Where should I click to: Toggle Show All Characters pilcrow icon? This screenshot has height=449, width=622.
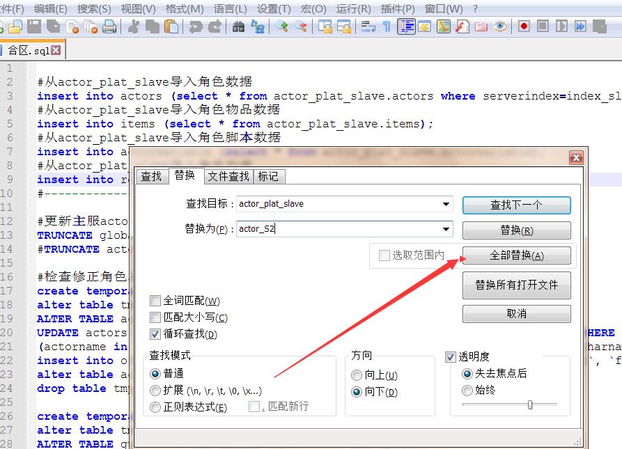click(x=387, y=26)
